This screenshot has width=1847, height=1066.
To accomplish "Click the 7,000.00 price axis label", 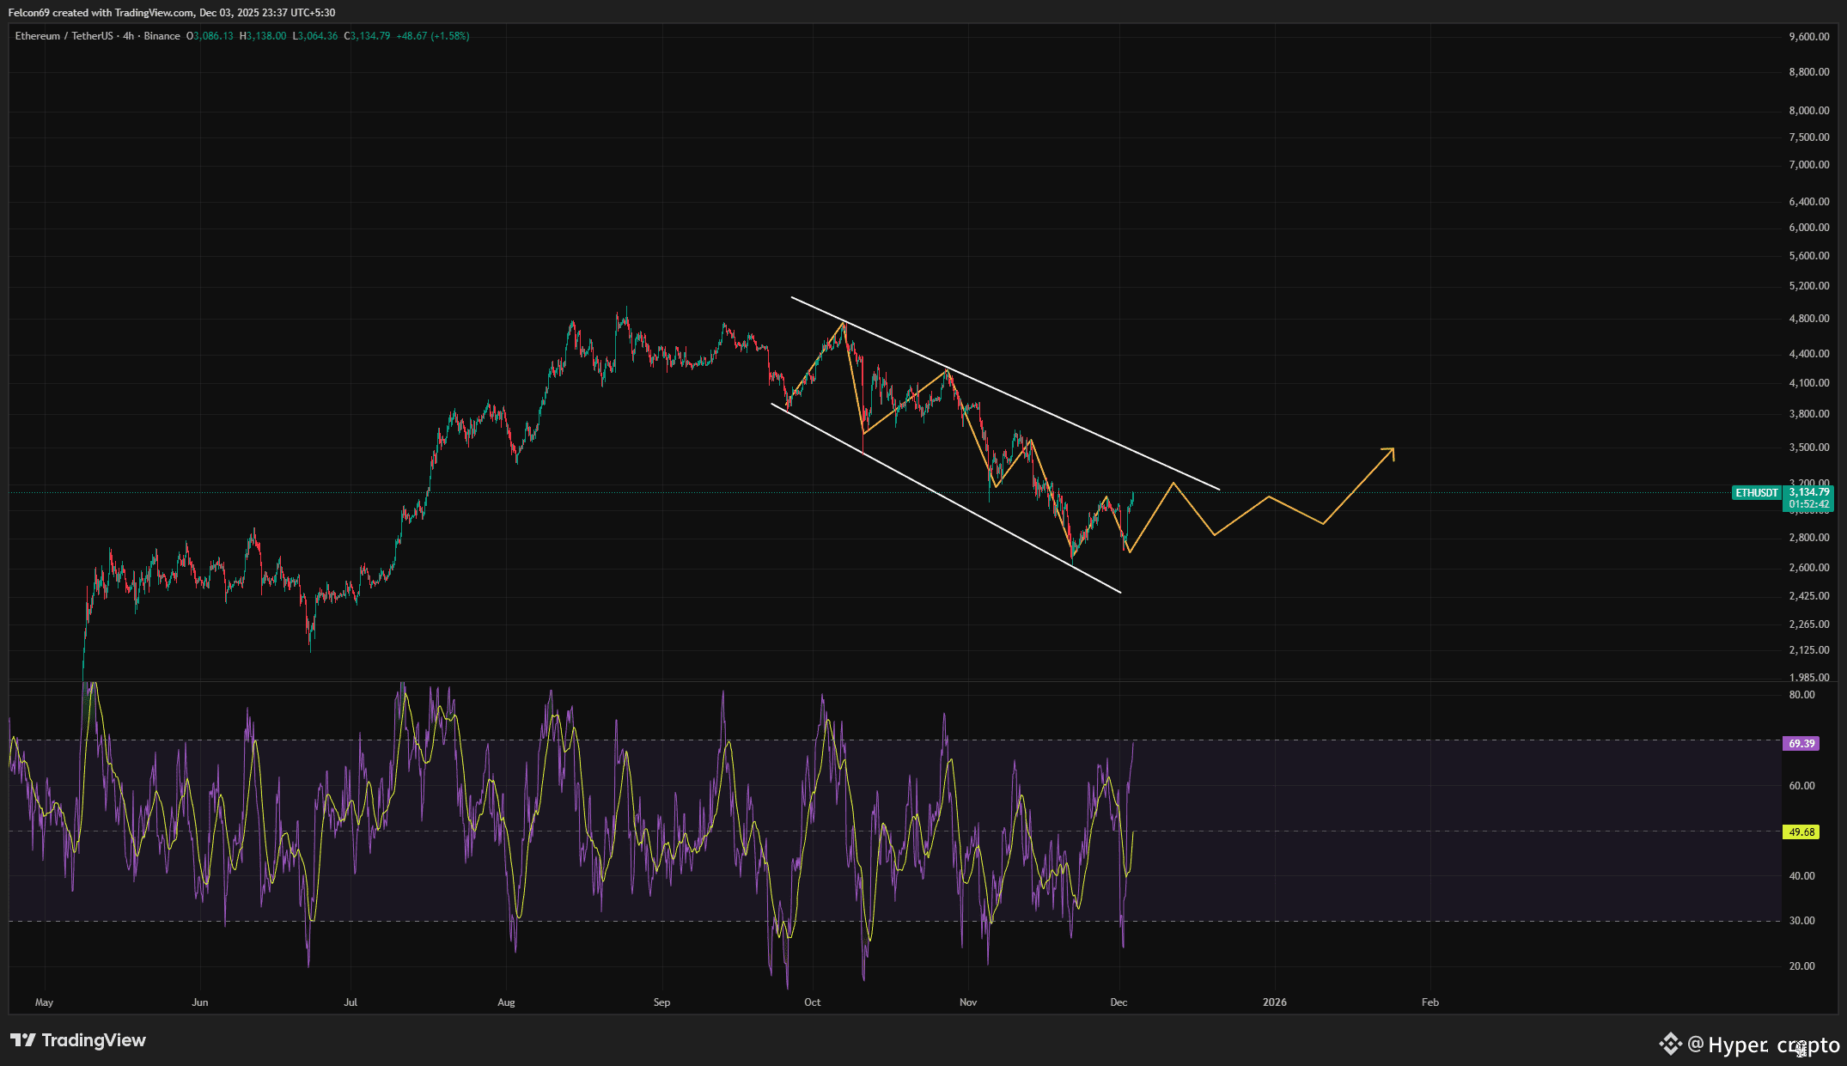I will 1809,165.
